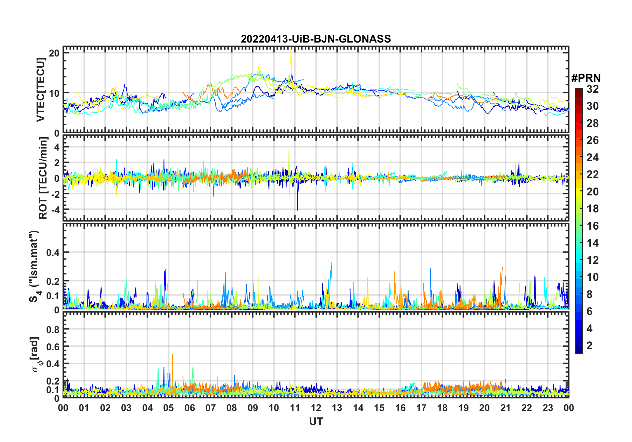Click the dark blue bottom of the PRN colorbar

[579, 349]
